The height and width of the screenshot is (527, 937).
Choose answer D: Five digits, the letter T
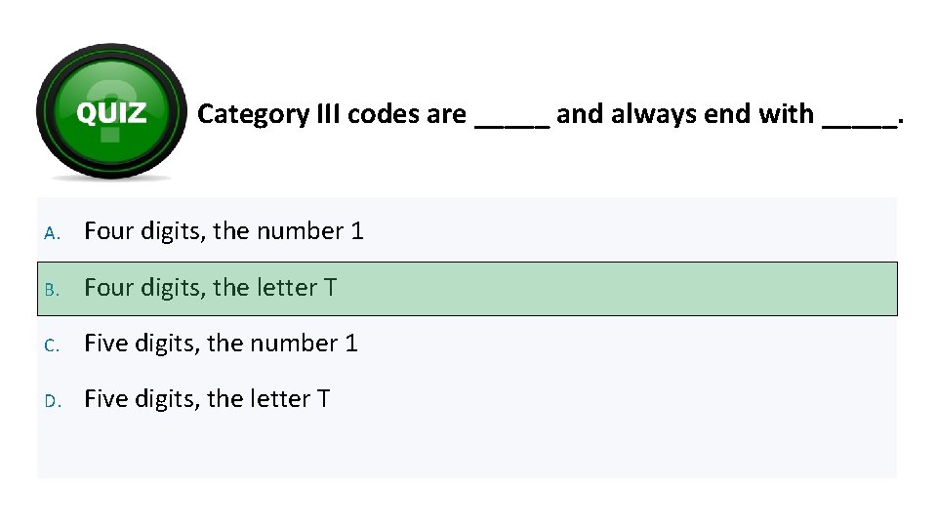point(207,399)
